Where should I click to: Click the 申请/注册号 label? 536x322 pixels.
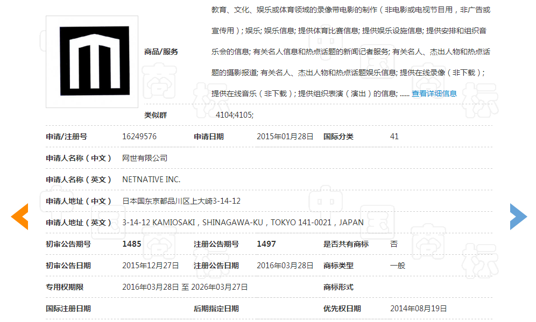pos(67,137)
